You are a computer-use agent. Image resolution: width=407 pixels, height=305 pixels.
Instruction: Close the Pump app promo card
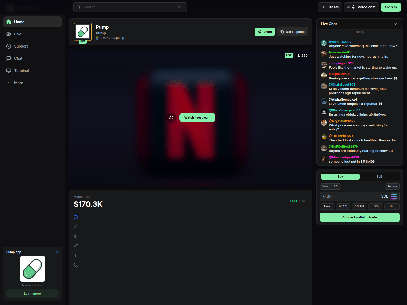pos(57,252)
